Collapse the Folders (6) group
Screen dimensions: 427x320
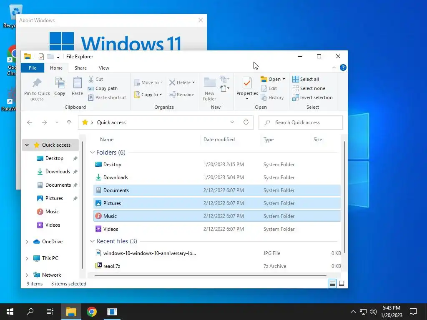coord(92,152)
